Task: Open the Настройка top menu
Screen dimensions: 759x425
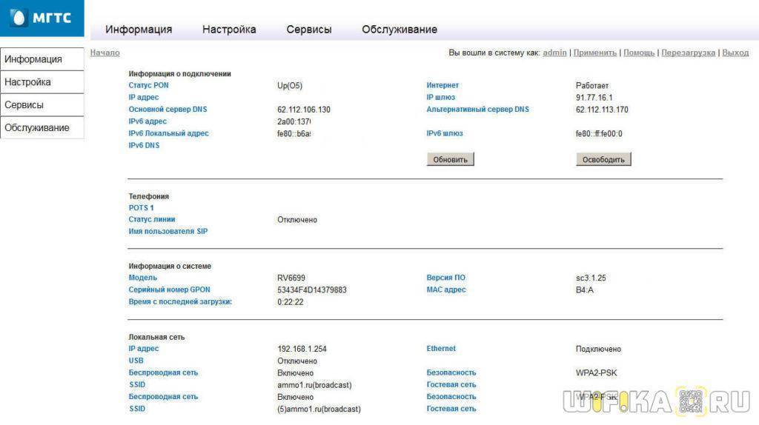Action: (229, 30)
